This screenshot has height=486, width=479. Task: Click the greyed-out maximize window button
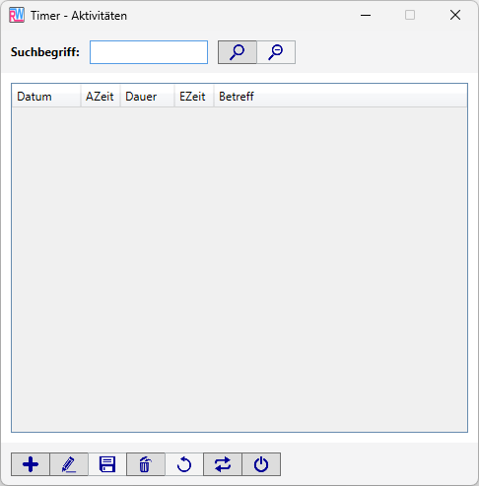click(x=410, y=15)
